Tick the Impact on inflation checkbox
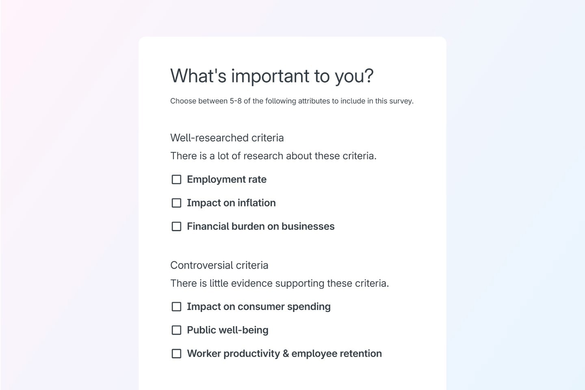The height and width of the screenshot is (390, 585). point(176,203)
